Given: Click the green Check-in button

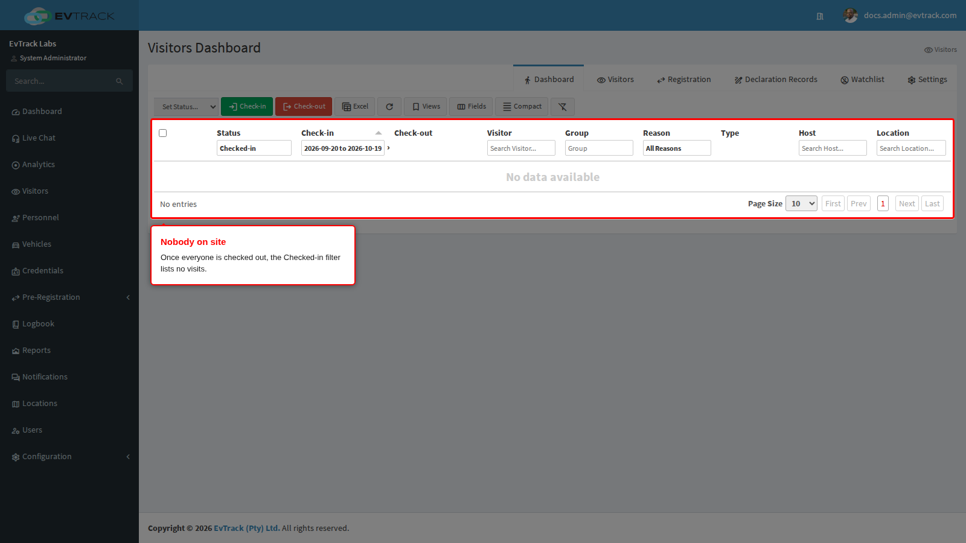Looking at the screenshot, I should coord(247,107).
